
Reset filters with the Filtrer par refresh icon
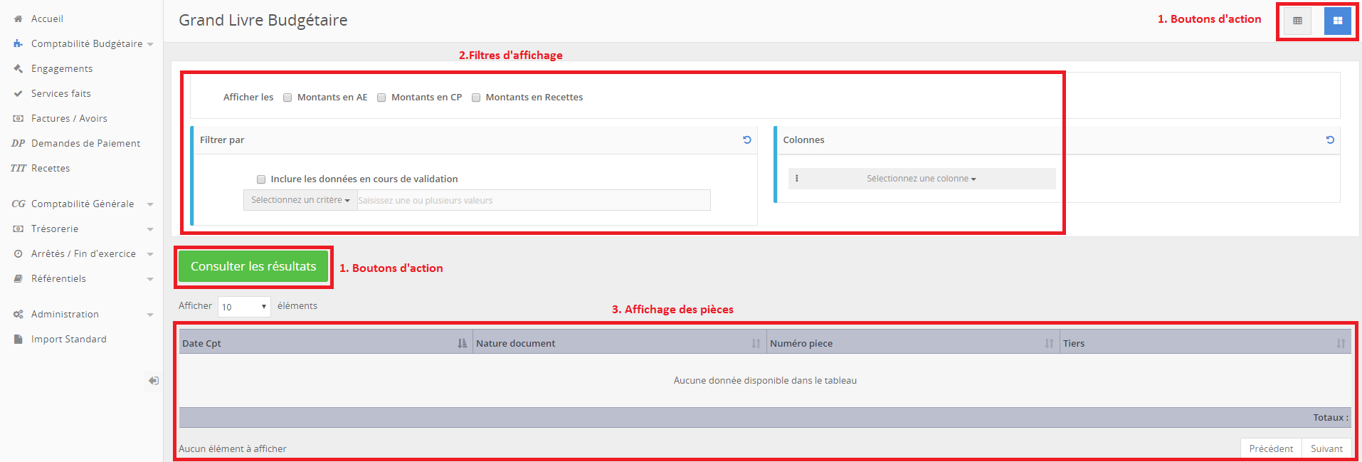click(746, 140)
